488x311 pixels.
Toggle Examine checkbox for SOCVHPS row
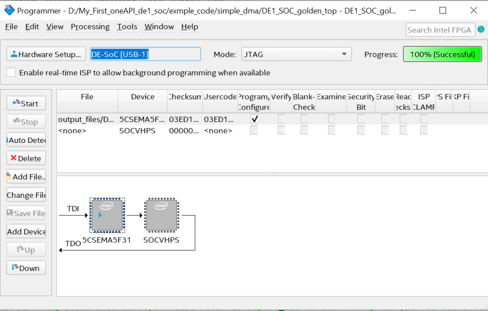(x=332, y=130)
